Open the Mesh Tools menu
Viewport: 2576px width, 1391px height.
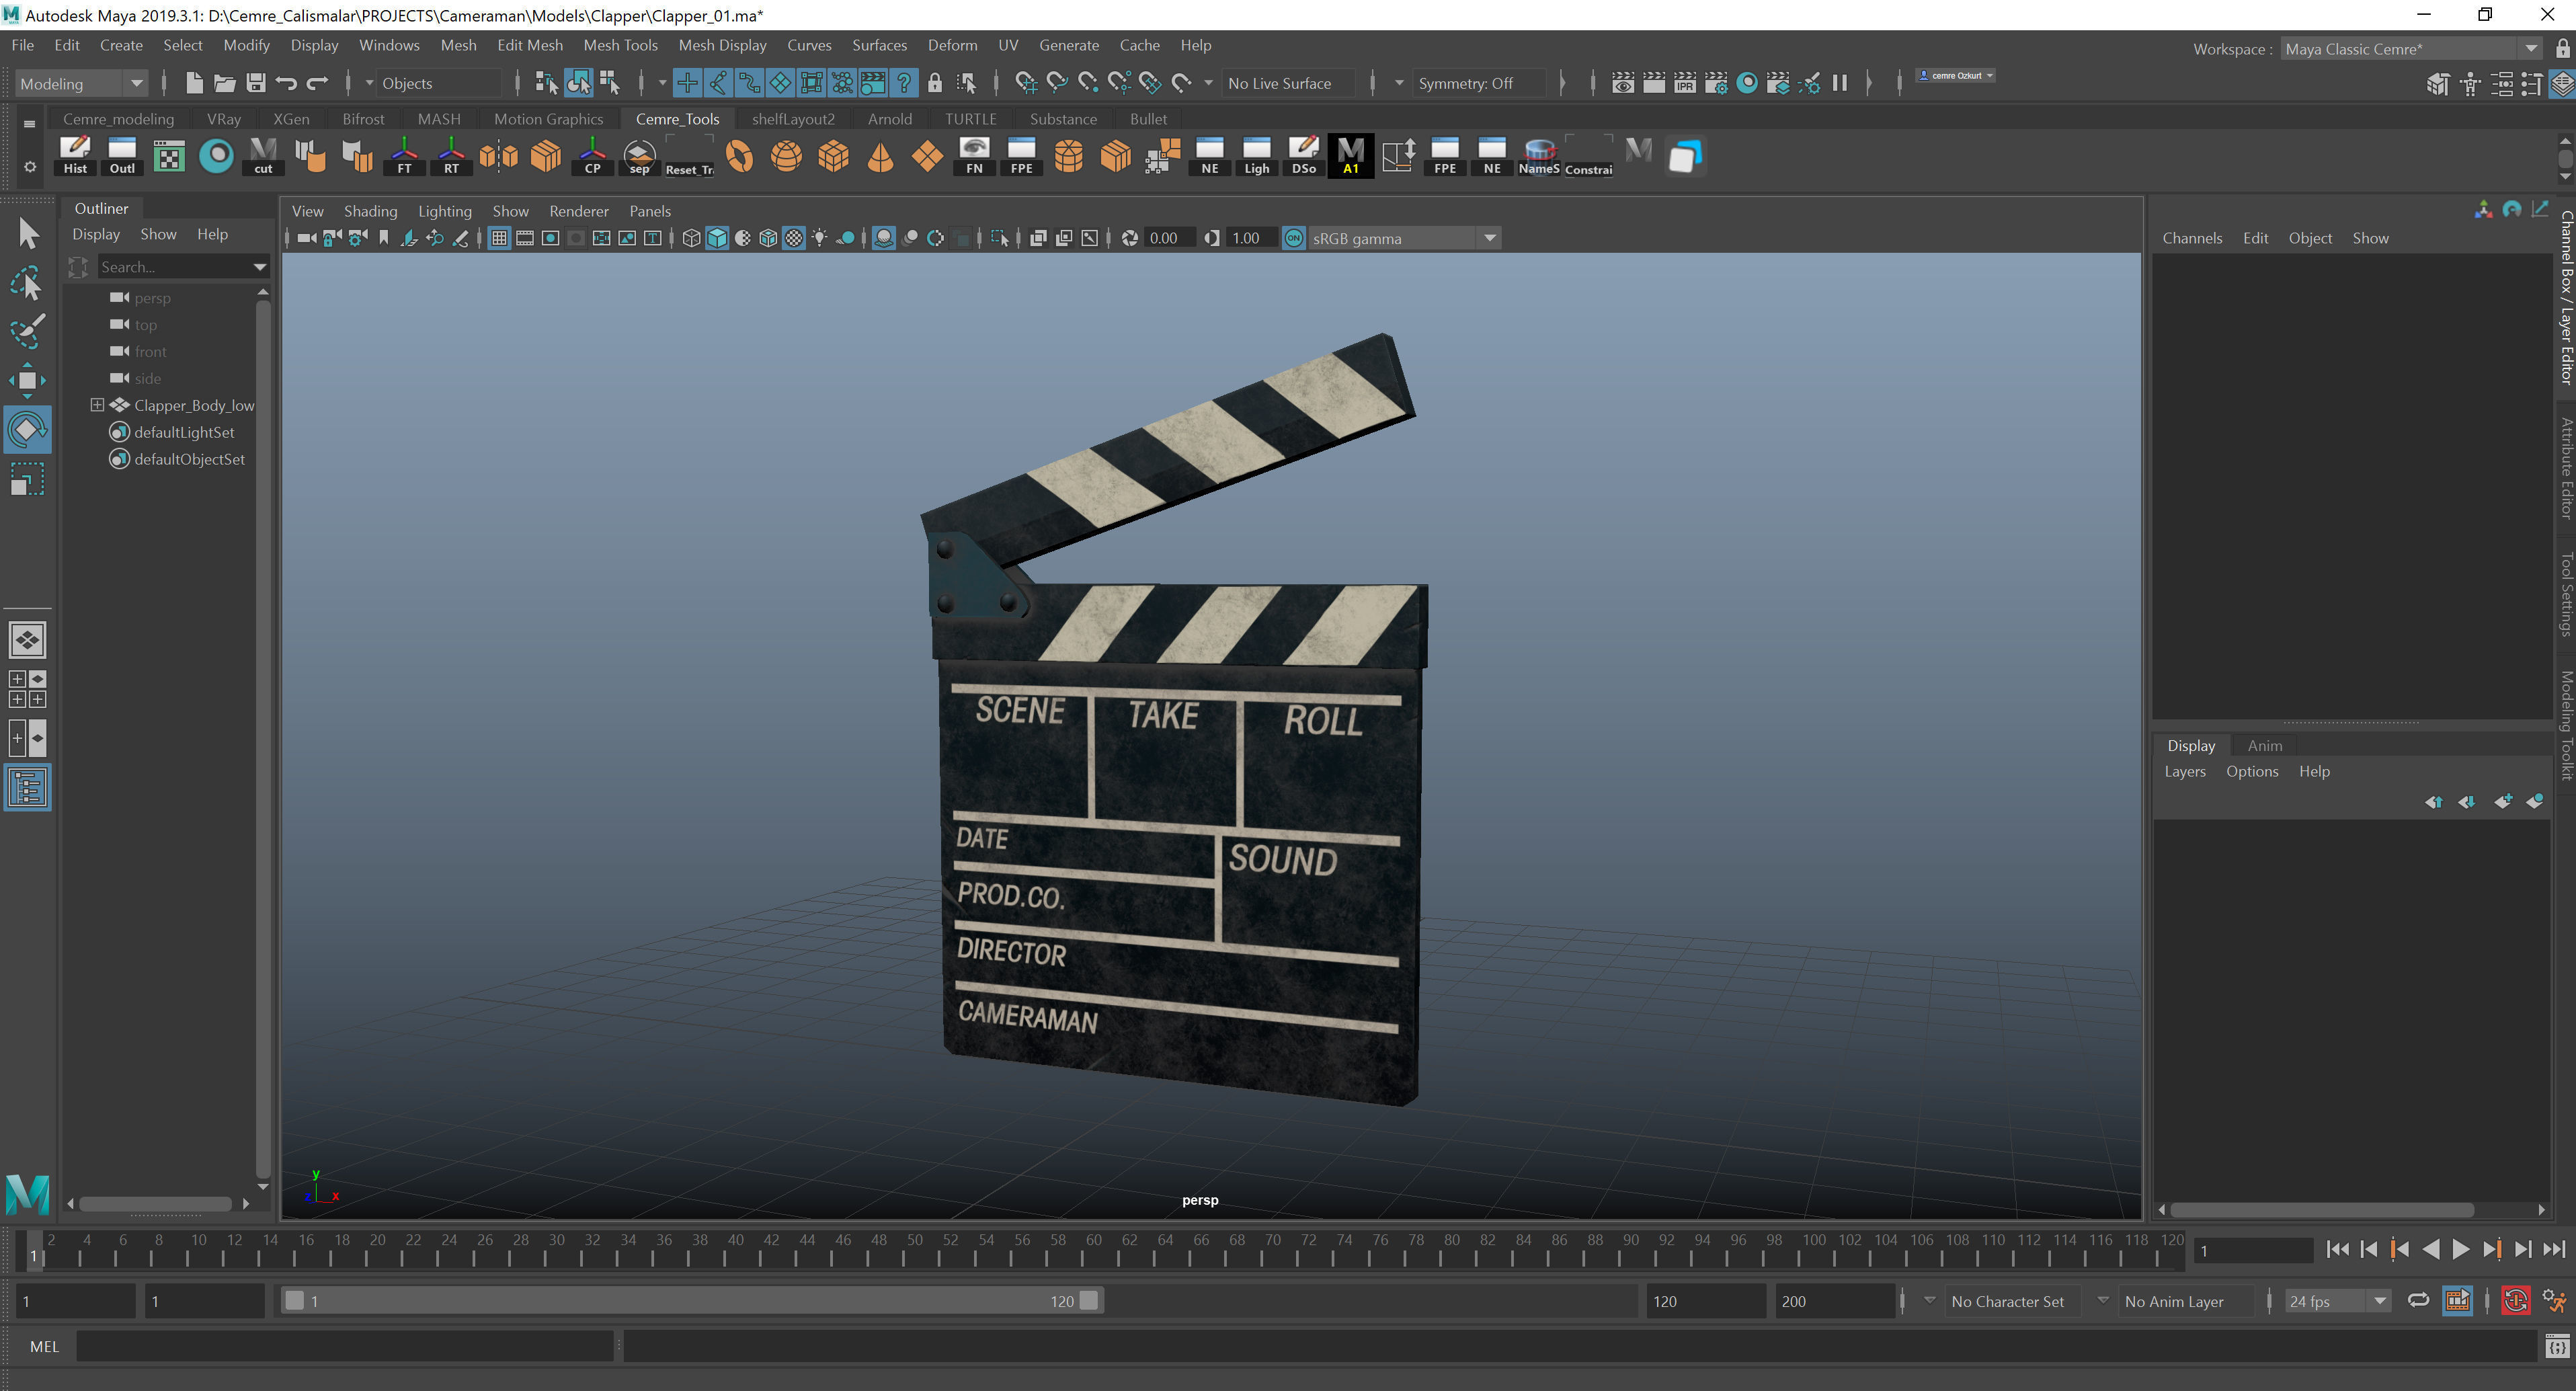click(620, 45)
